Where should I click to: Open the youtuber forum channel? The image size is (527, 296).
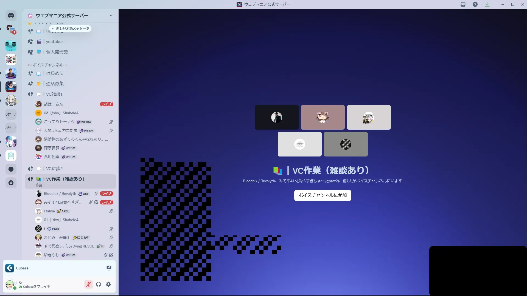coord(55,42)
